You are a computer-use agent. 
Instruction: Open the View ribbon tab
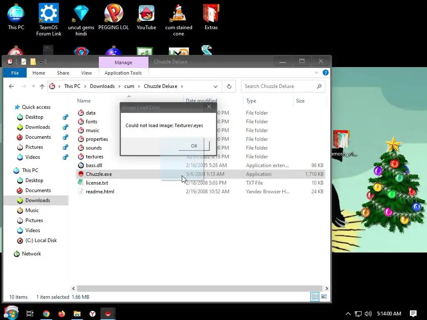86,73
